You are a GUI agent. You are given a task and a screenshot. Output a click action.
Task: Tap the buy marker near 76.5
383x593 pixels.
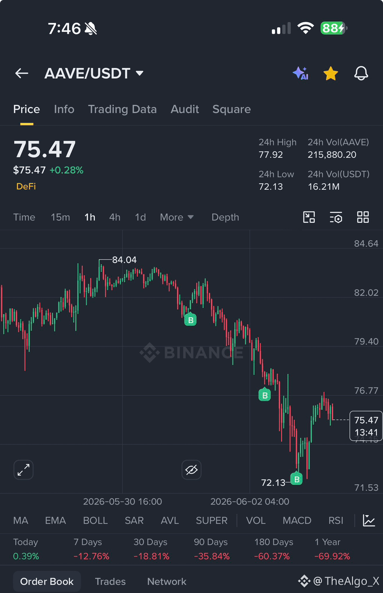point(264,395)
